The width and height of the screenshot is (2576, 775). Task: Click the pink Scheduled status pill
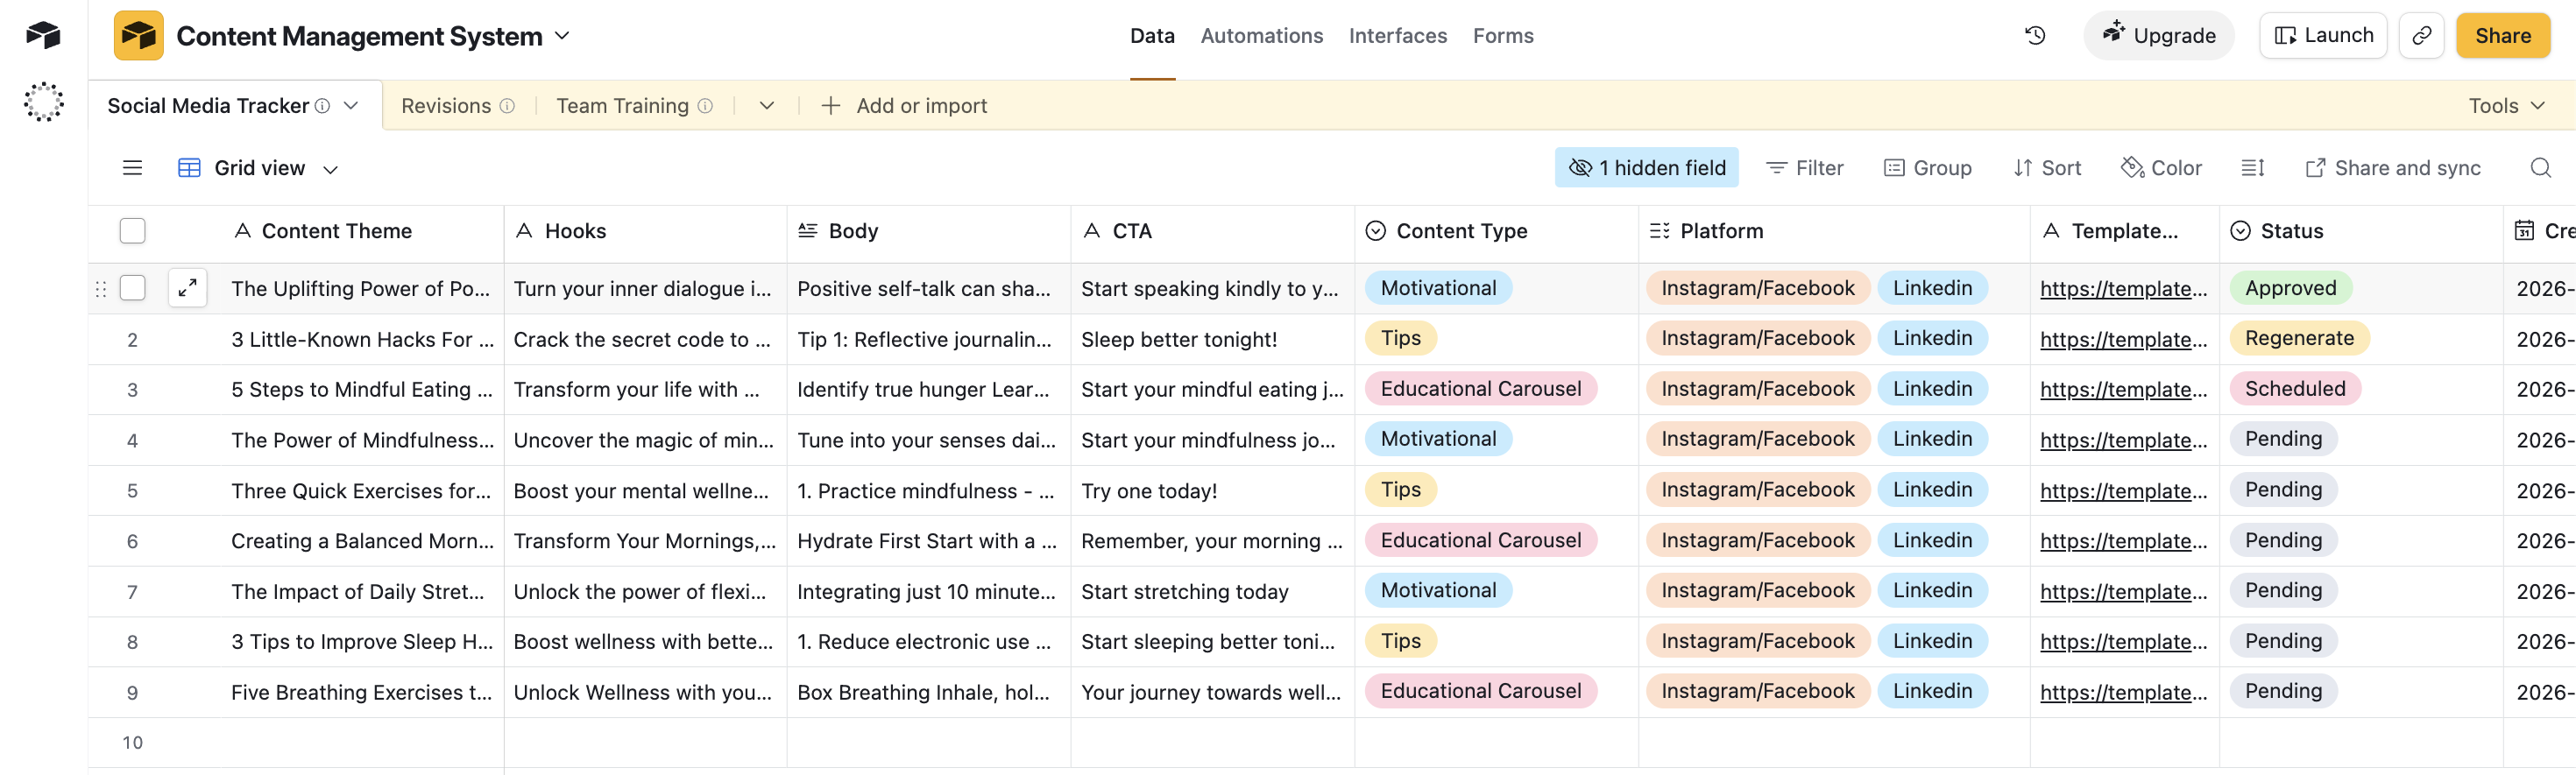point(2294,389)
